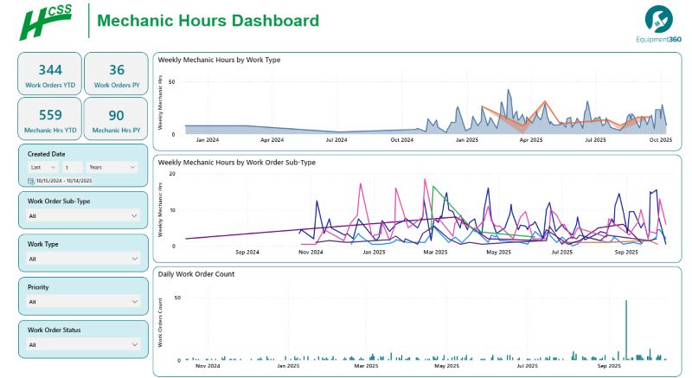Click the tall September bar in Daily chart
Screen dimensions: 692x378
coord(625,330)
